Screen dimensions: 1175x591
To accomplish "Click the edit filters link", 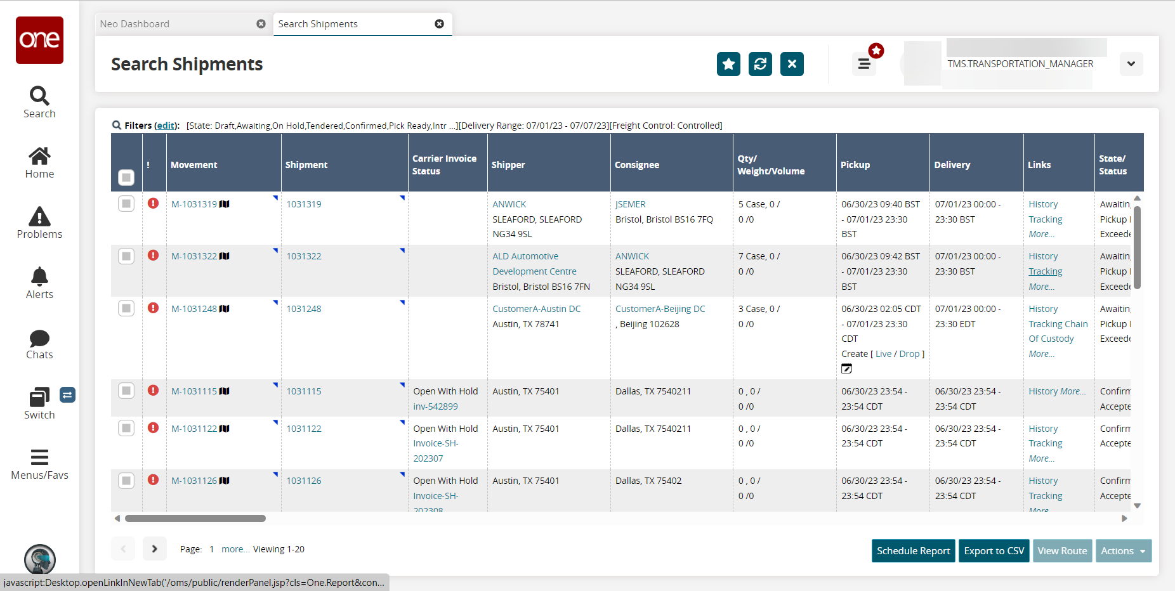I will tap(166, 126).
